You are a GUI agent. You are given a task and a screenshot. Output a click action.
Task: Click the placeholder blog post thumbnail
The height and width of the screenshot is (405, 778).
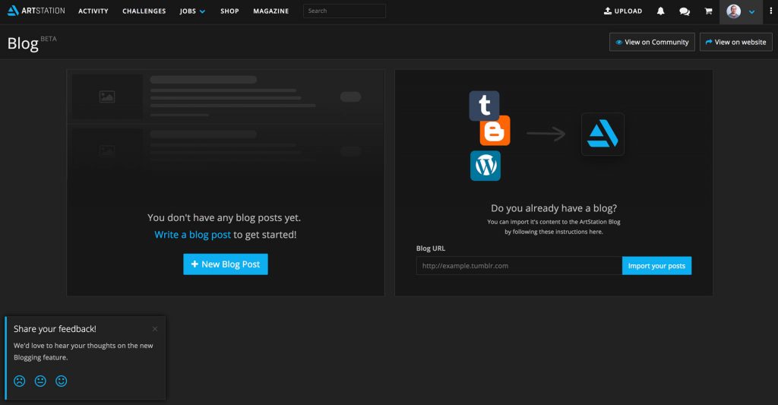107,97
